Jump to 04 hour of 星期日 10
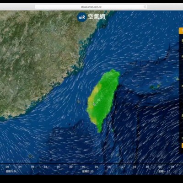The width and height of the screenshot is (183, 183). point(96,167)
